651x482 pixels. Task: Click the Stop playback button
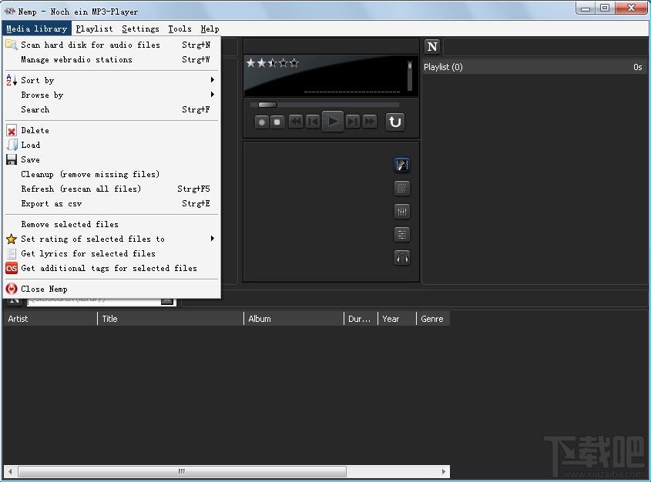[x=277, y=122]
